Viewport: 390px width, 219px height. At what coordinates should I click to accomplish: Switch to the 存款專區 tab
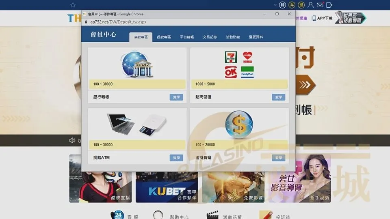coord(141,37)
